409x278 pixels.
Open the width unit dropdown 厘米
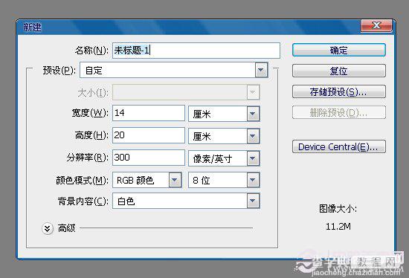pyautogui.click(x=224, y=114)
